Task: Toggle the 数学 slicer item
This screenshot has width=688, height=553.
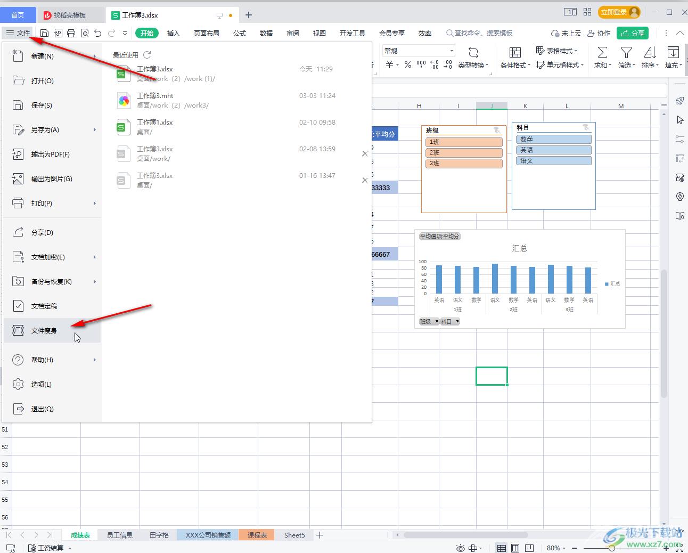Action: tap(554, 139)
